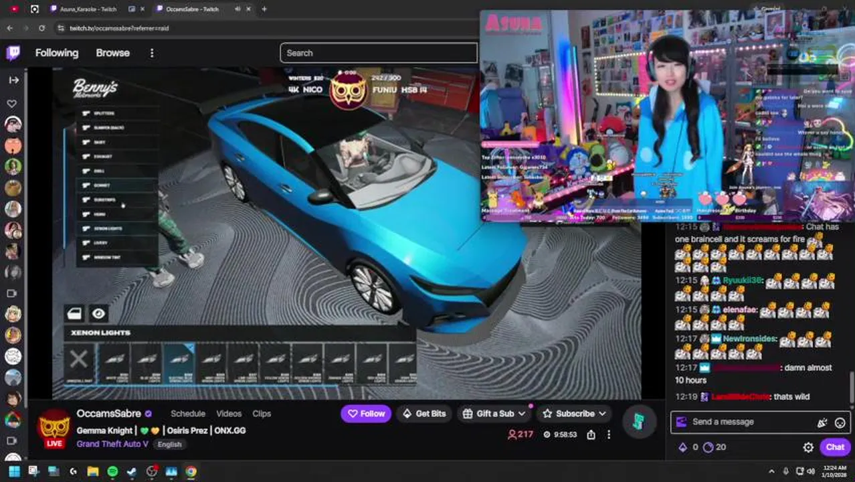Open the chat emote picker smiley
Image resolution: width=855 pixels, height=482 pixels.
pos(840,422)
